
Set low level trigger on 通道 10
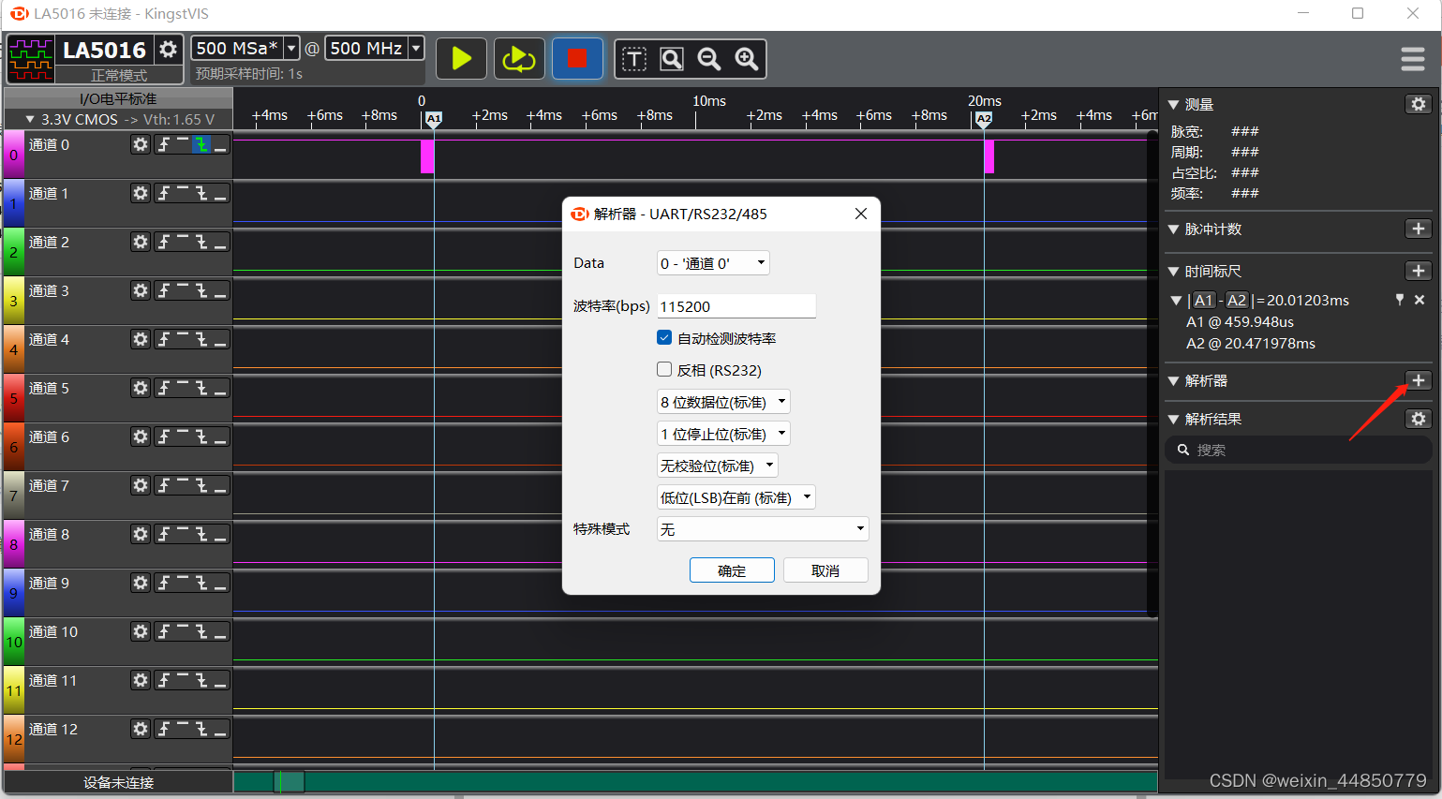click(x=220, y=631)
